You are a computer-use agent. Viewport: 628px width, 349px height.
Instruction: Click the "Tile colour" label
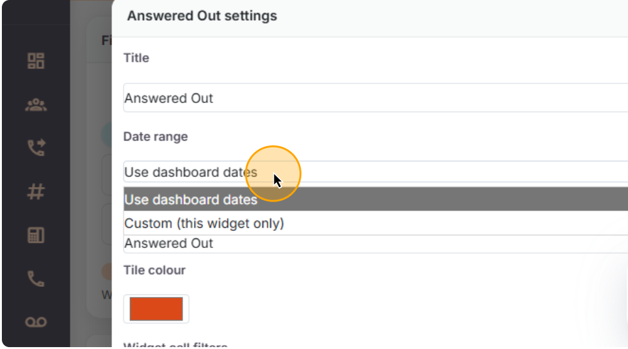point(154,270)
